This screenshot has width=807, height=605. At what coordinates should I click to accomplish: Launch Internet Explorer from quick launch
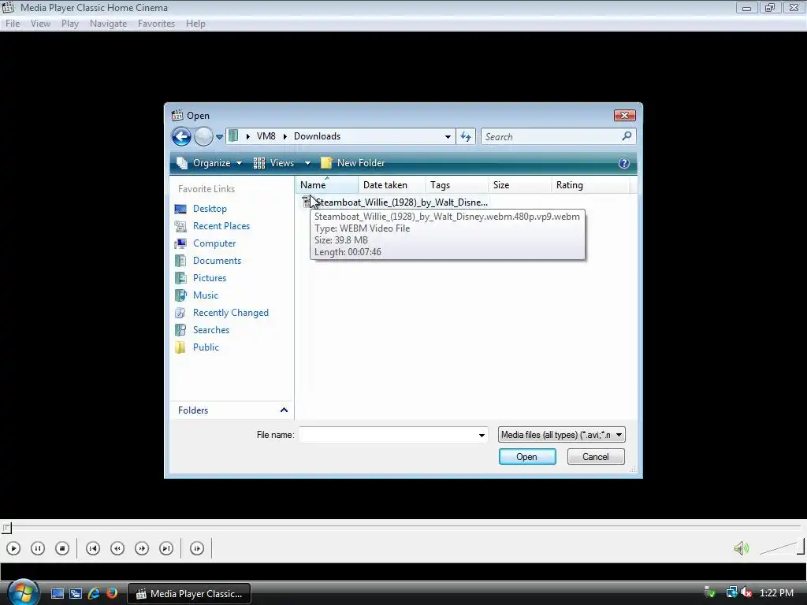pos(94,594)
